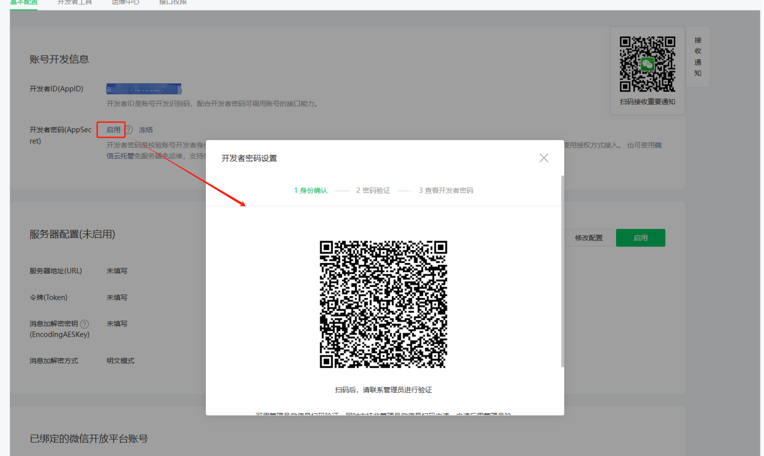Select step 3 查看开发者密码 in the dialog
This screenshot has width=764, height=456.
[446, 191]
